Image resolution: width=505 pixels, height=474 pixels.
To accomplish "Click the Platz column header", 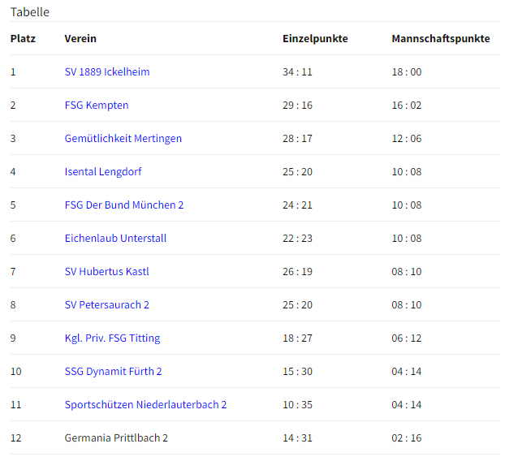I will (x=23, y=39).
